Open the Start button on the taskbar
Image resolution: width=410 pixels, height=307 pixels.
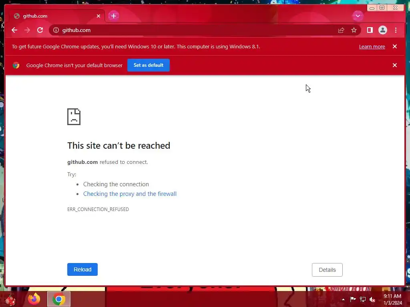(x=10, y=299)
